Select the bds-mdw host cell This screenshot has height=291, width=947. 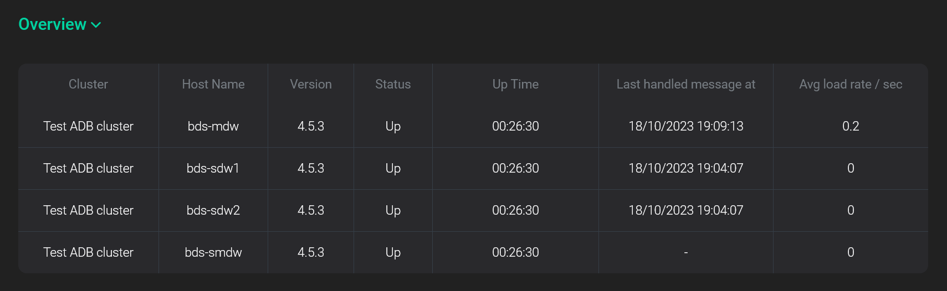213,126
